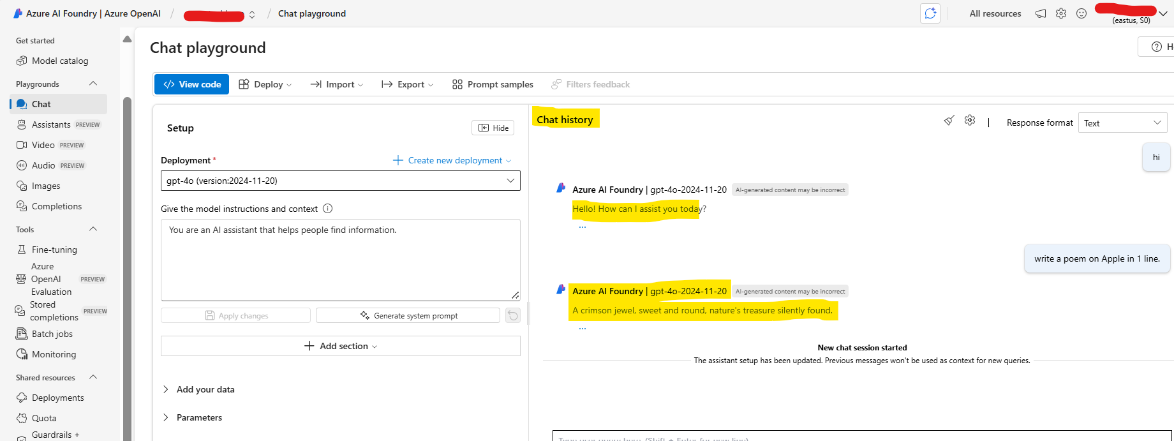Collapse the Tools section

93,229
